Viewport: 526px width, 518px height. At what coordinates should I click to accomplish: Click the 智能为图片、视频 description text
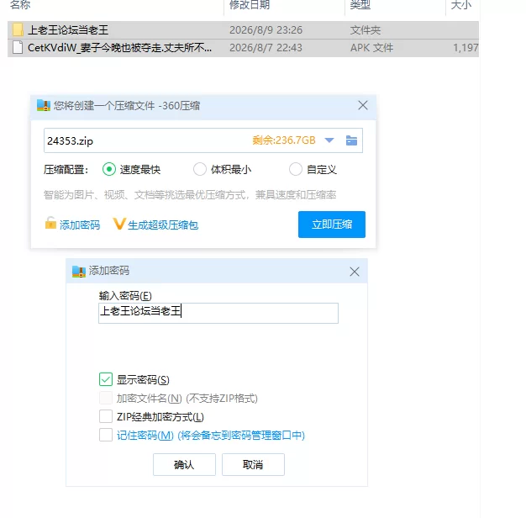[x=190, y=195]
